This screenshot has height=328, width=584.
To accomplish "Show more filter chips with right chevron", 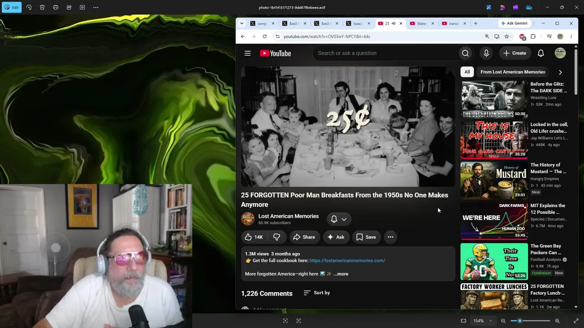I will [x=560, y=72].
